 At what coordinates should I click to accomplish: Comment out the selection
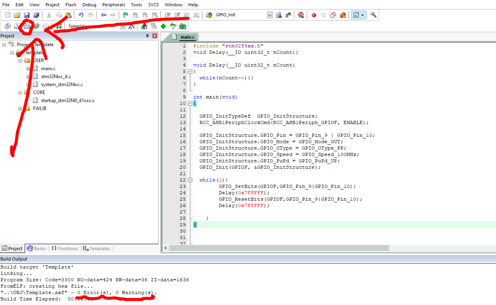187,15
